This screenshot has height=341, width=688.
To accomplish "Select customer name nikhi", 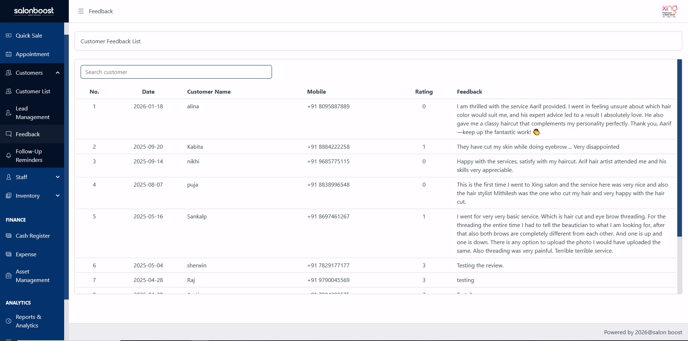I will pos(193,161).
